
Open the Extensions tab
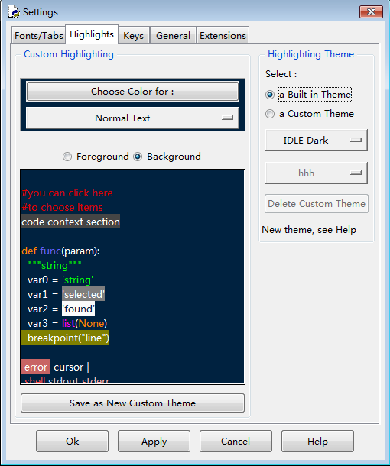(x=223, y=36)
